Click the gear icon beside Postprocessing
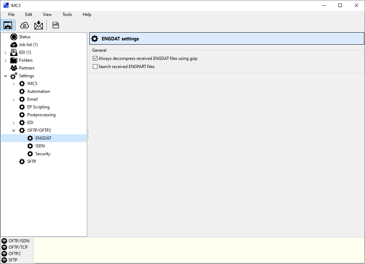 pyautogui.click(x=22, y=115)
